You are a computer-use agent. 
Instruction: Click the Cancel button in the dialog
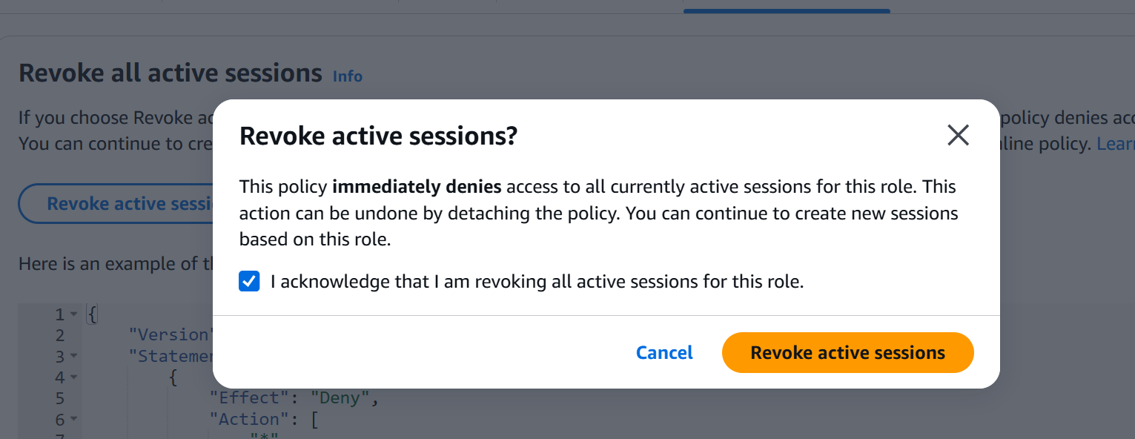(664, 353)
